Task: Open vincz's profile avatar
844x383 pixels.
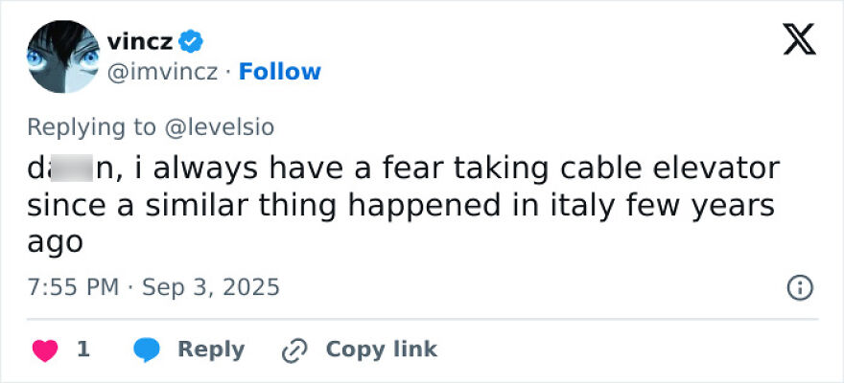Action: 63,56
